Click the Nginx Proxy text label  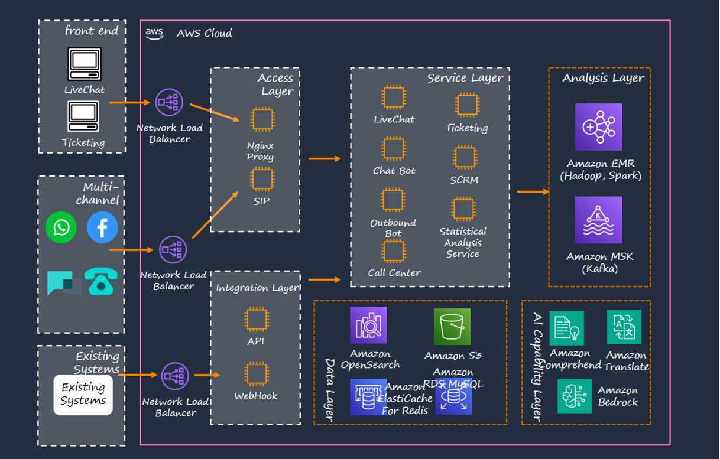(260, 151)
